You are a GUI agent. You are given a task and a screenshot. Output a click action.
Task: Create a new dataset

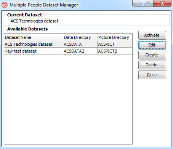pos(152,55)
